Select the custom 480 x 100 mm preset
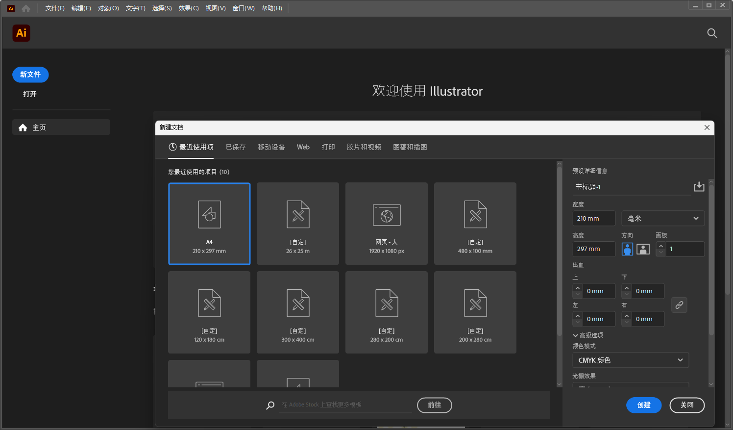Image resolution: width=733 pixels, height=430 pixels. coord(475,224)
